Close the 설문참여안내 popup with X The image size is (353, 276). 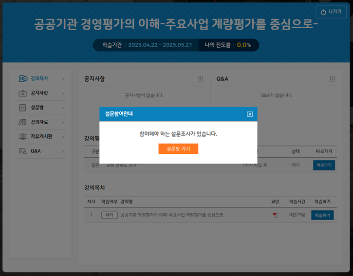click(250, 114)
